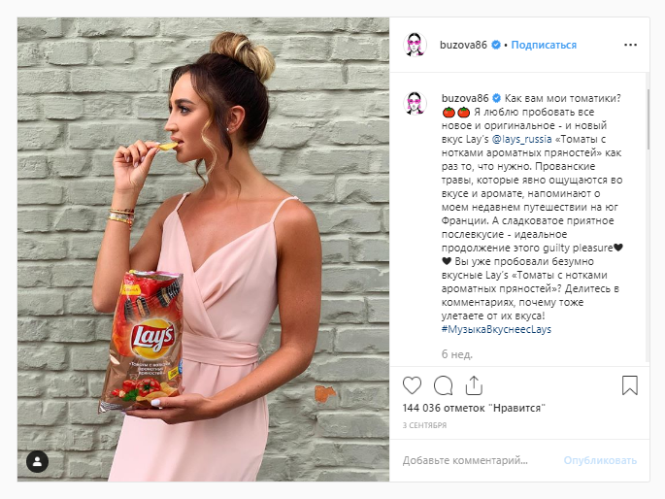Click the Опубликовать post comment button
The height and width of the screenshot is (499, 665).
pyautogui.click(x=600, y=460)
